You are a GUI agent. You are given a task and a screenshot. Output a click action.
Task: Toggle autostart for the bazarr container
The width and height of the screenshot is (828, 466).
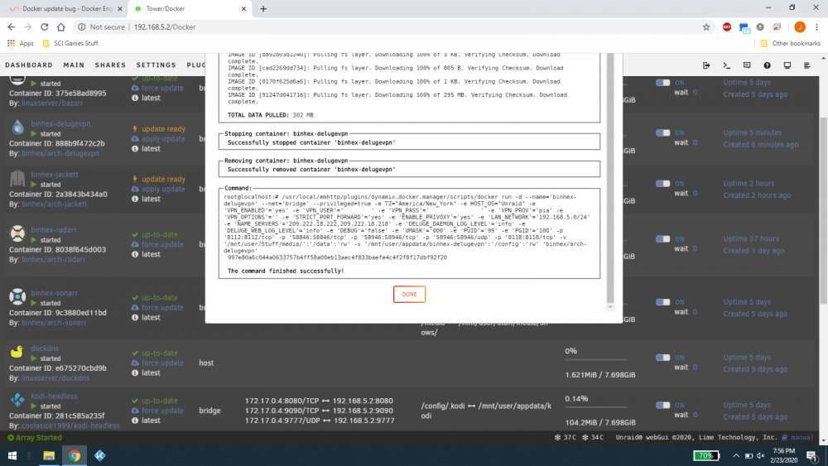point(662,83)
